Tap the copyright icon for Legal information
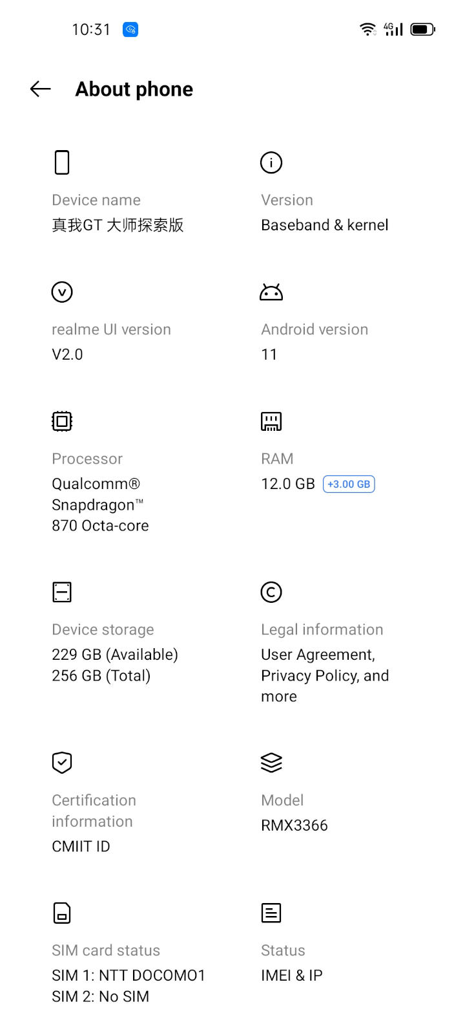This screenshot has height=1035, width=465. [x=271, y=592]
